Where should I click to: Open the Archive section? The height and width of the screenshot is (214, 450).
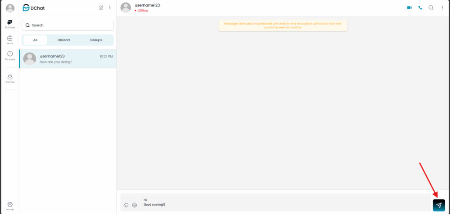(x=10, y=78)
